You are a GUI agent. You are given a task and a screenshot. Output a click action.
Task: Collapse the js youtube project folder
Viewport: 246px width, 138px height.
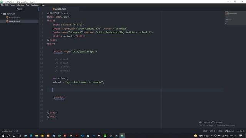[2, 14]
